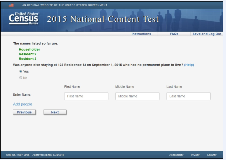Viewport: 226px width, 160px height.
Task: Open the FAQs menu item
Action: tap(174, 34)
